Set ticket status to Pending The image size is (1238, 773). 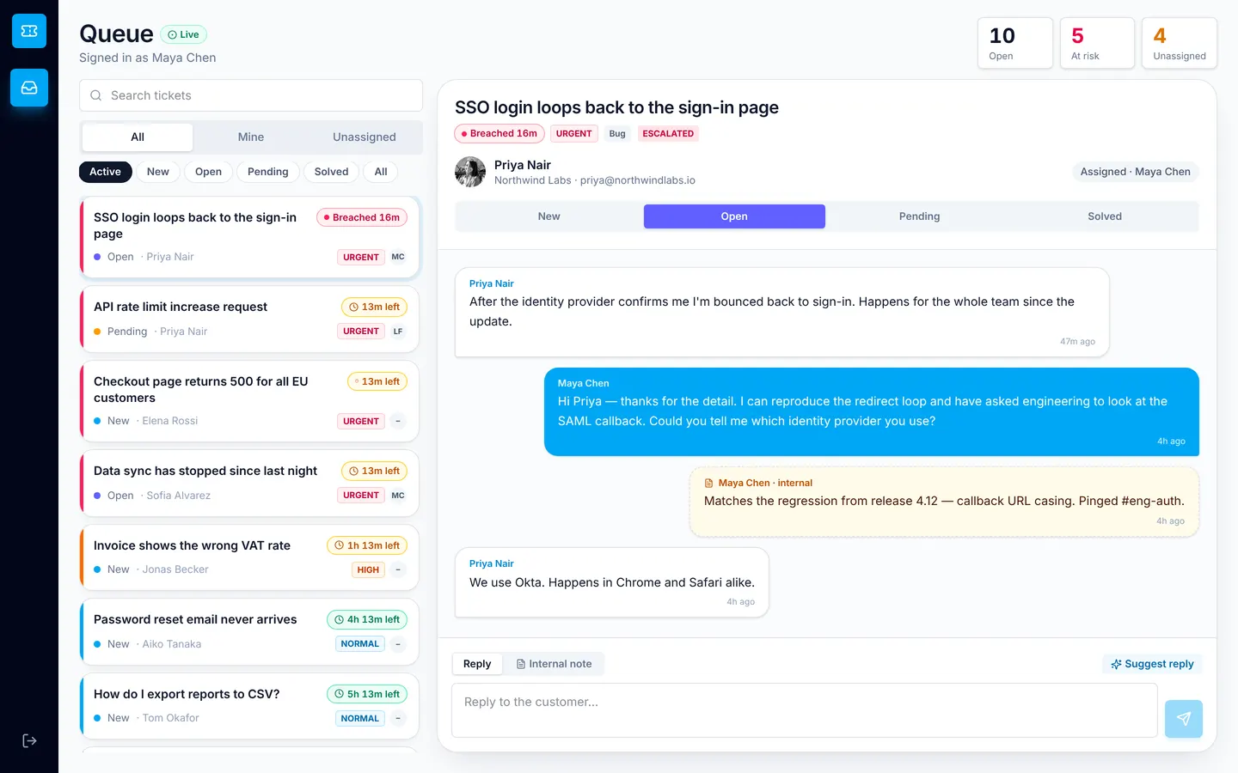[919, 216]
